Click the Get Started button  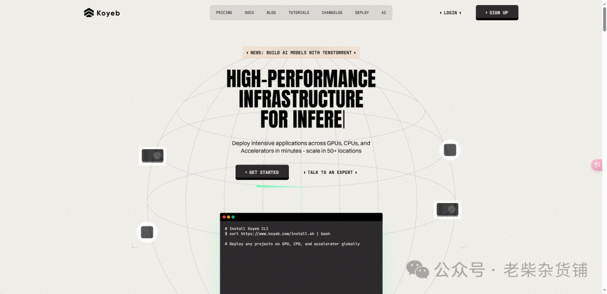(262, 172)
